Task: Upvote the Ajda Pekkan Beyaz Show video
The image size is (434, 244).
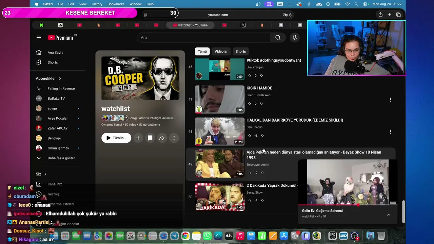Action: click(x=250, y=173)
